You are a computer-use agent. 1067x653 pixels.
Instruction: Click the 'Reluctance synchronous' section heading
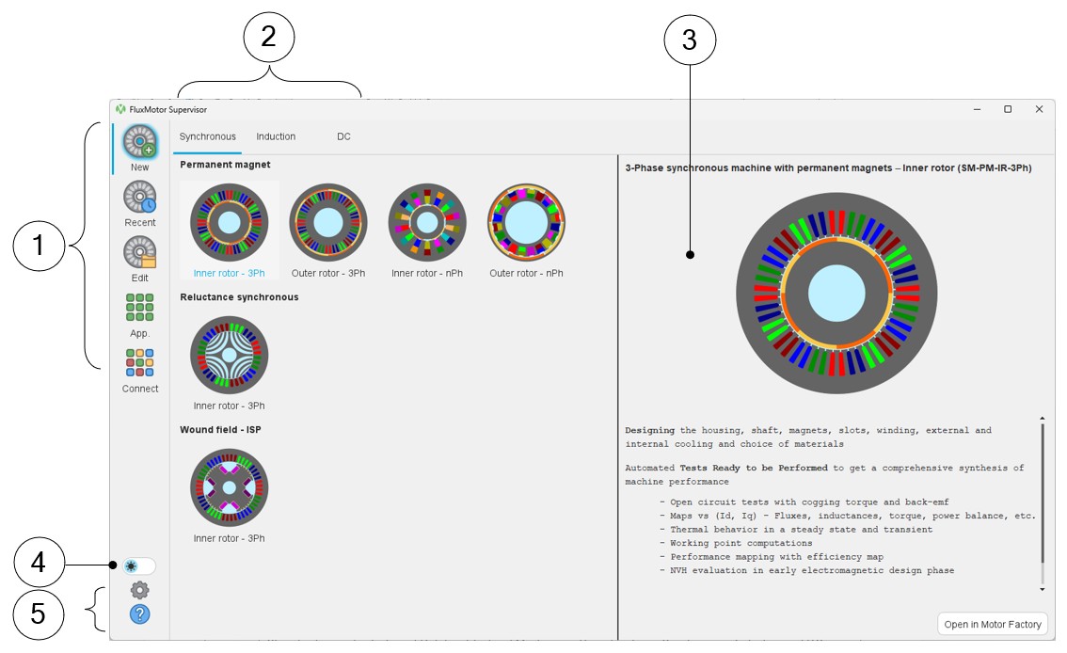[239, 297]
